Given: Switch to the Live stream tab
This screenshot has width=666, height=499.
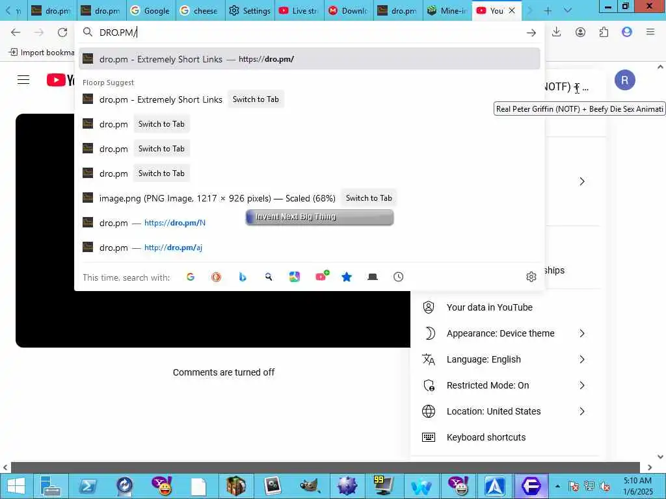Looking at the screenshot, I should coord(299,10).
